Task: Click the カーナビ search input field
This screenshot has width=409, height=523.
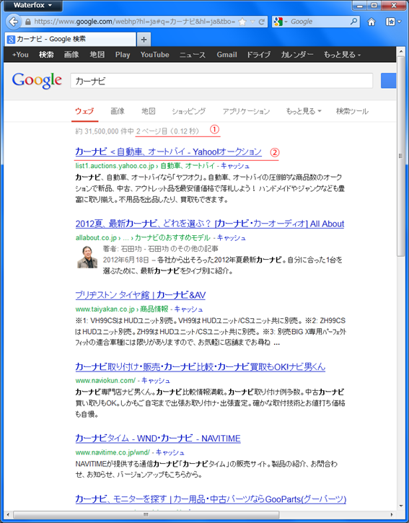Action: [221, 81]
